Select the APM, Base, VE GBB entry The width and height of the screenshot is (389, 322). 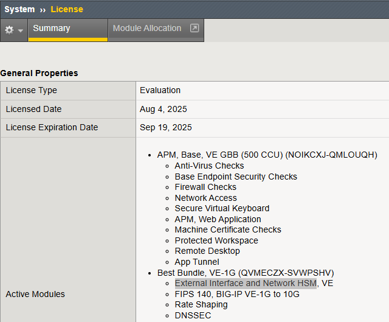267,155
